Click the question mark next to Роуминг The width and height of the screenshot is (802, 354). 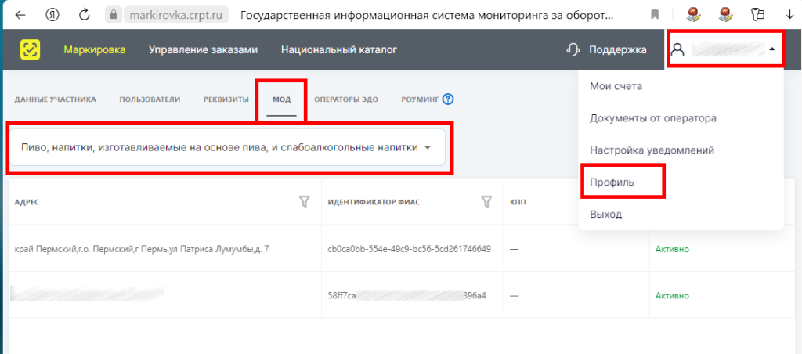coord(449,99)
